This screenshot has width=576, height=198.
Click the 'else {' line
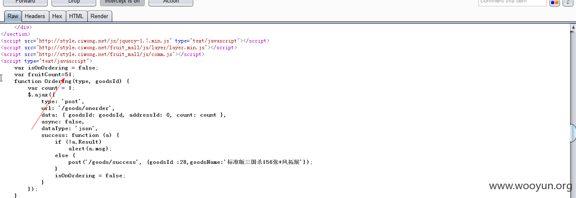pyautogui.click(x=65, y=155)
